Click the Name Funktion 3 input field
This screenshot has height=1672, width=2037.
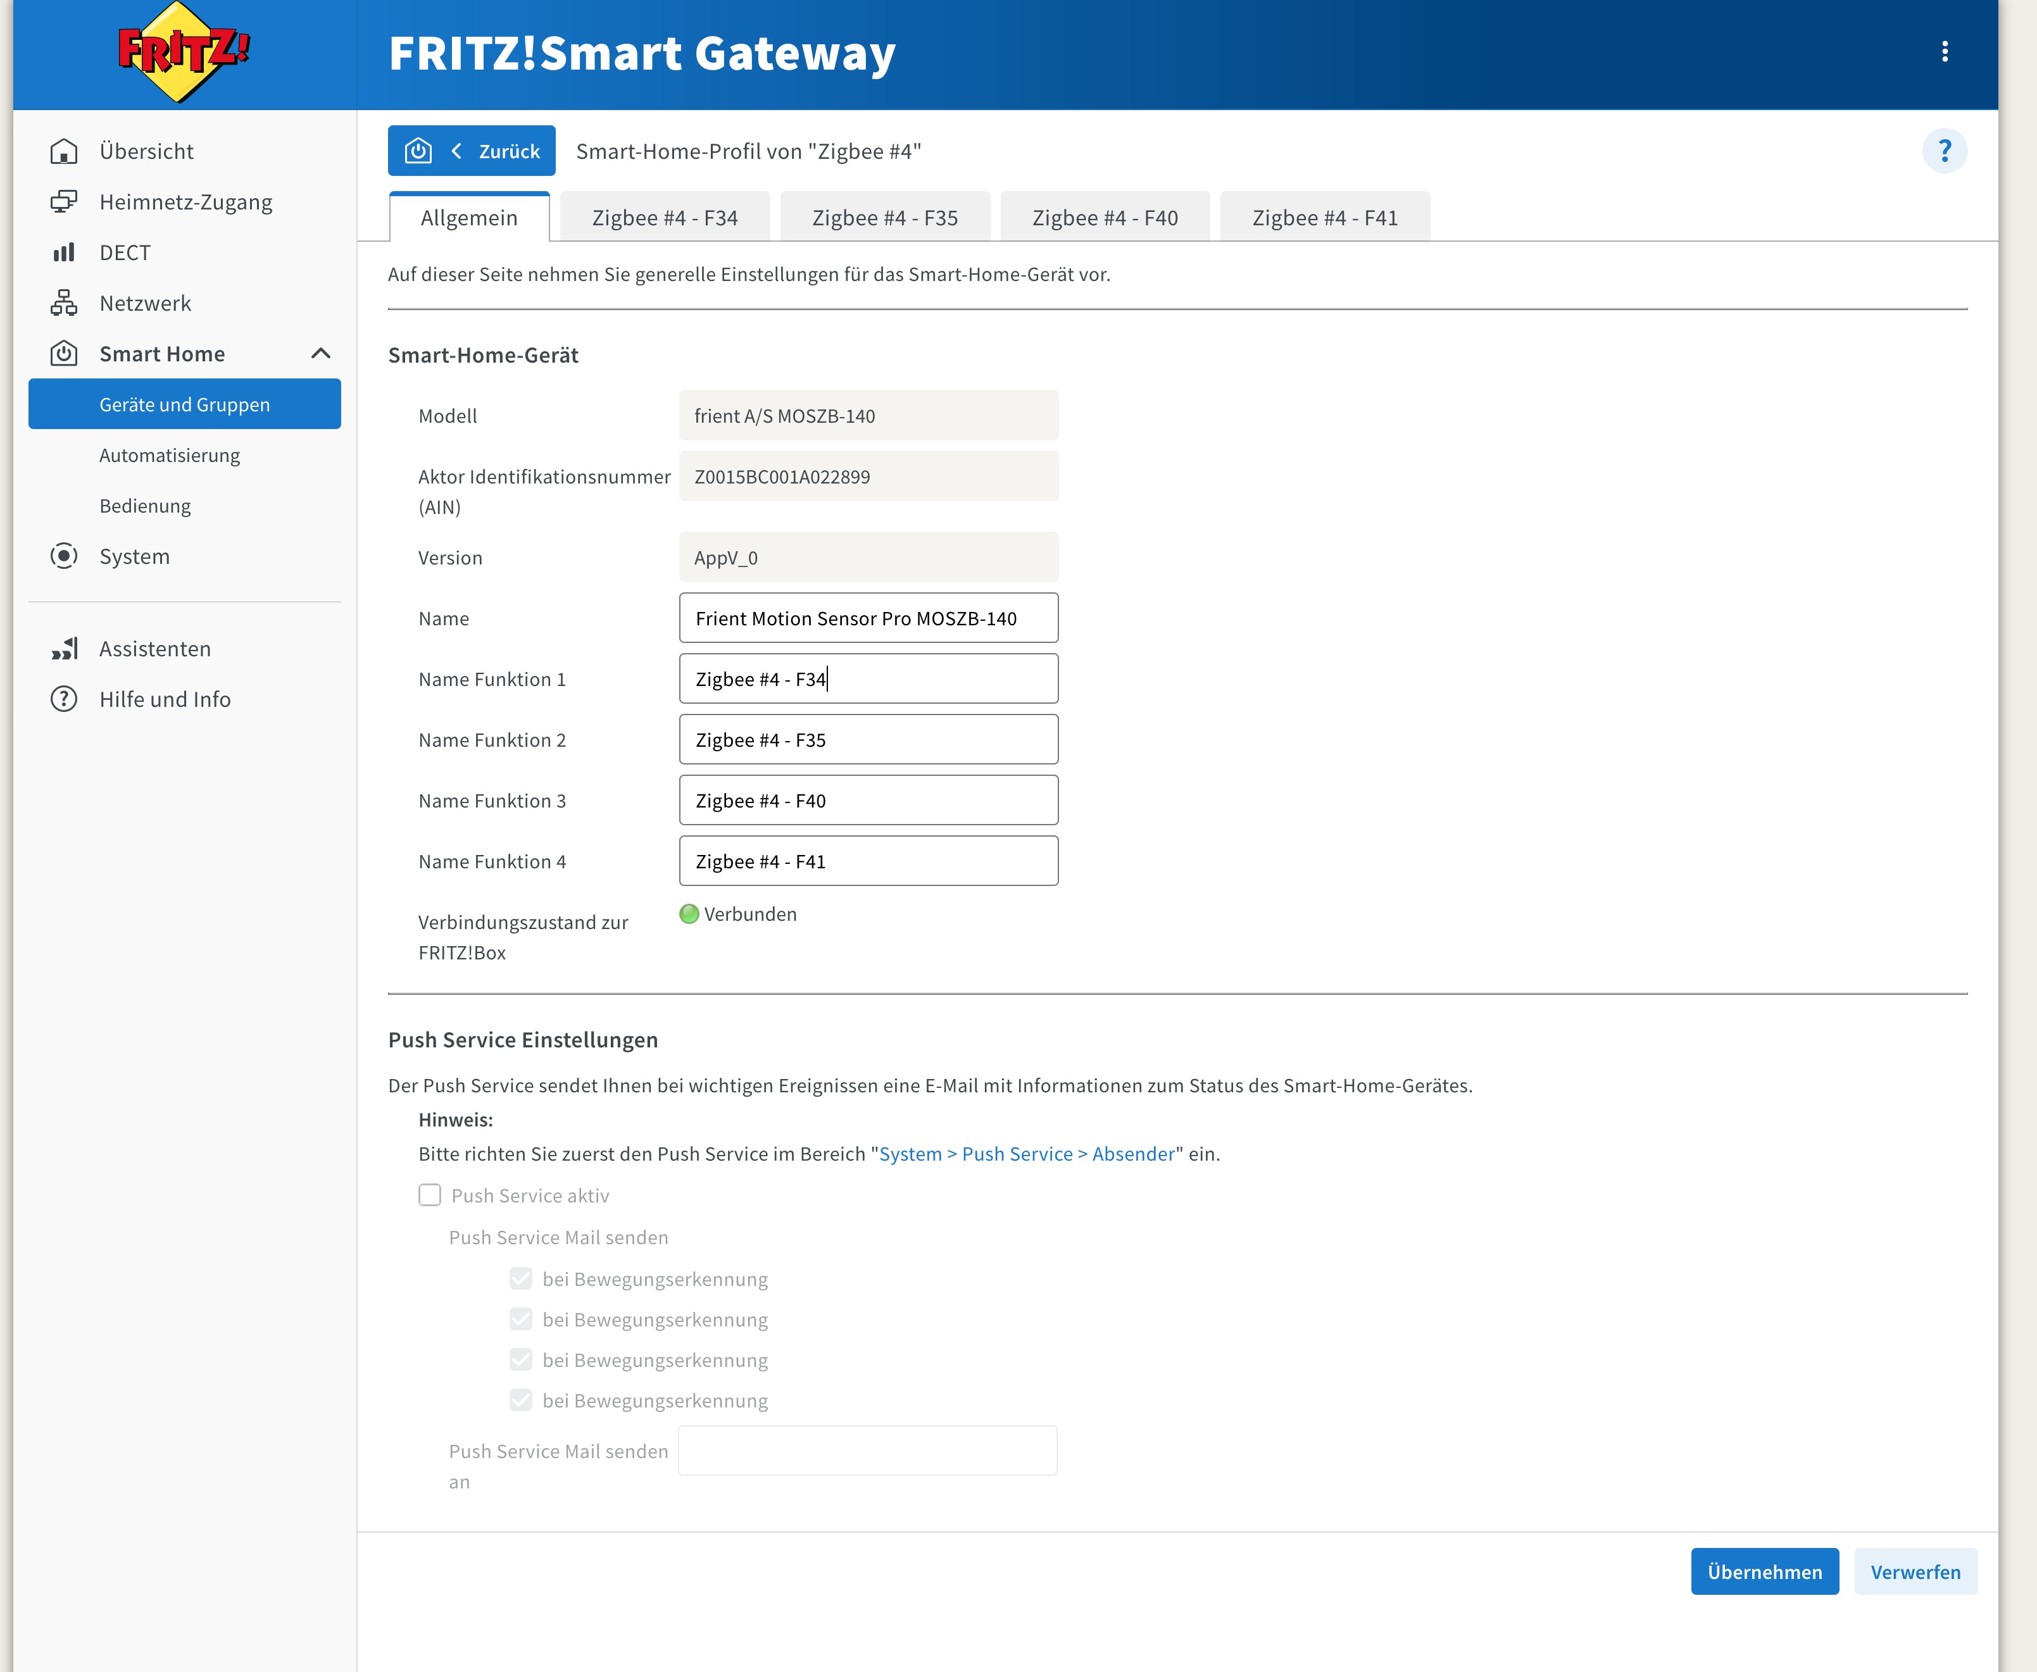(868, 801)
